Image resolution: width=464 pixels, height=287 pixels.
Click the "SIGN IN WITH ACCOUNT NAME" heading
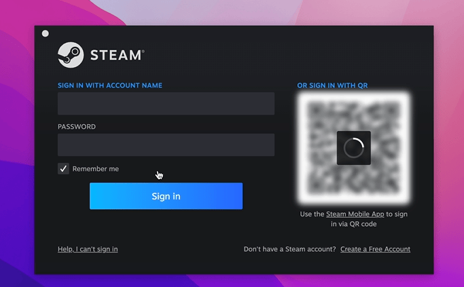point(110,85)
